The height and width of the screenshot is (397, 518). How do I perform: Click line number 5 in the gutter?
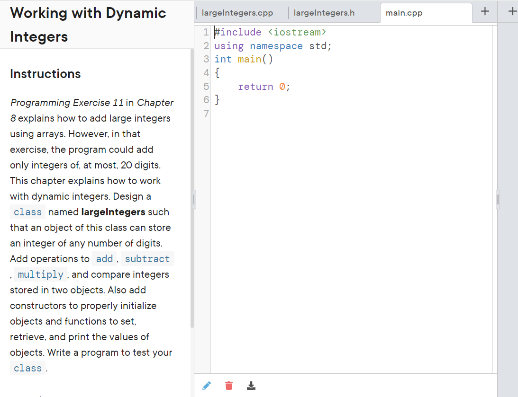click(x=206, y=86)
